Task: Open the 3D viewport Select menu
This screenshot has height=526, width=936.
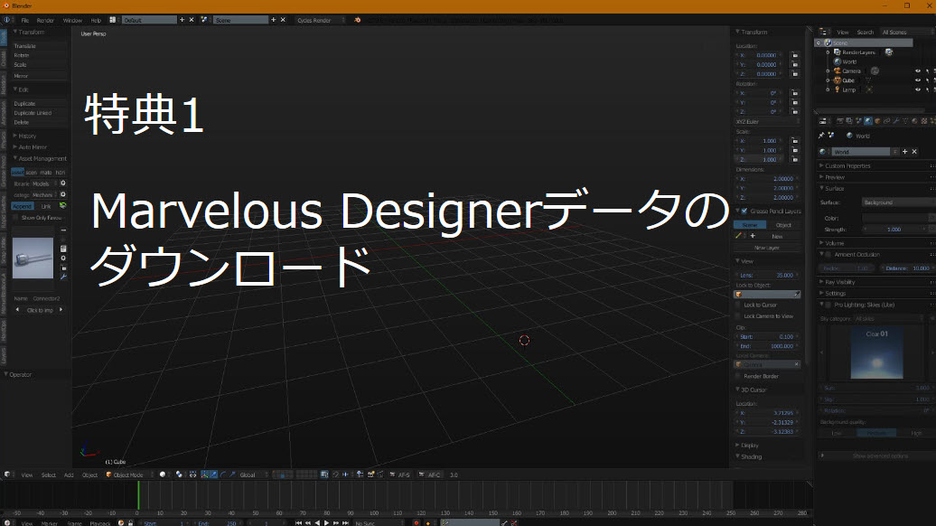Action: pyautogui.click(x=49, y=475)
